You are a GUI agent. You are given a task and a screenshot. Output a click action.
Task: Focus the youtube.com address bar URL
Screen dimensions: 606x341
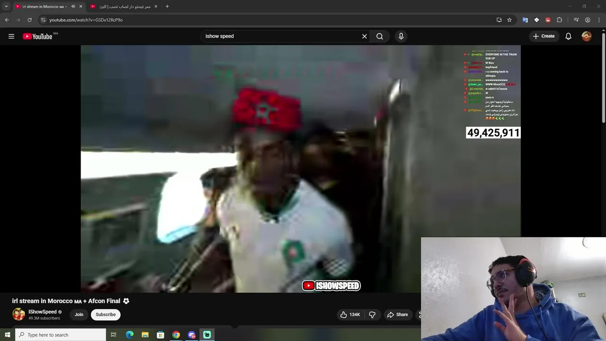[86, 20]
